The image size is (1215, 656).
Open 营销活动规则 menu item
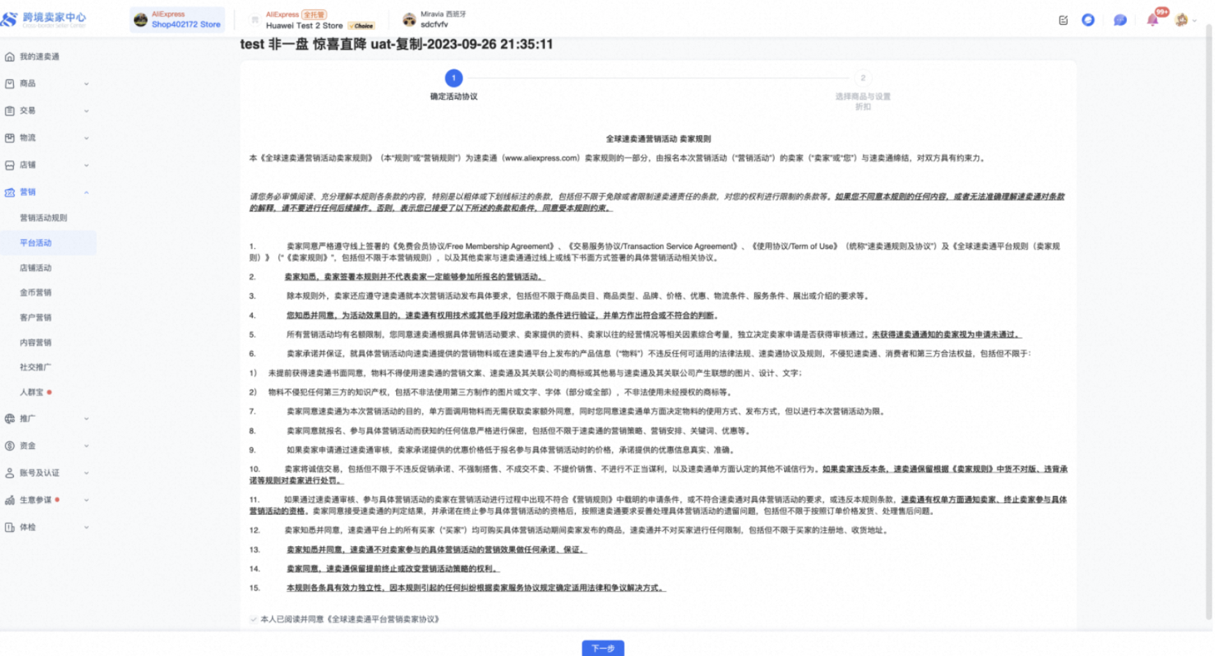pos(43,218)
